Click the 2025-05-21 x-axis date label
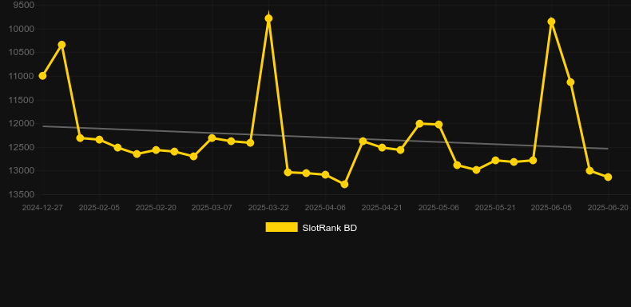Screen dimensions: 631x307 (495, 208)
